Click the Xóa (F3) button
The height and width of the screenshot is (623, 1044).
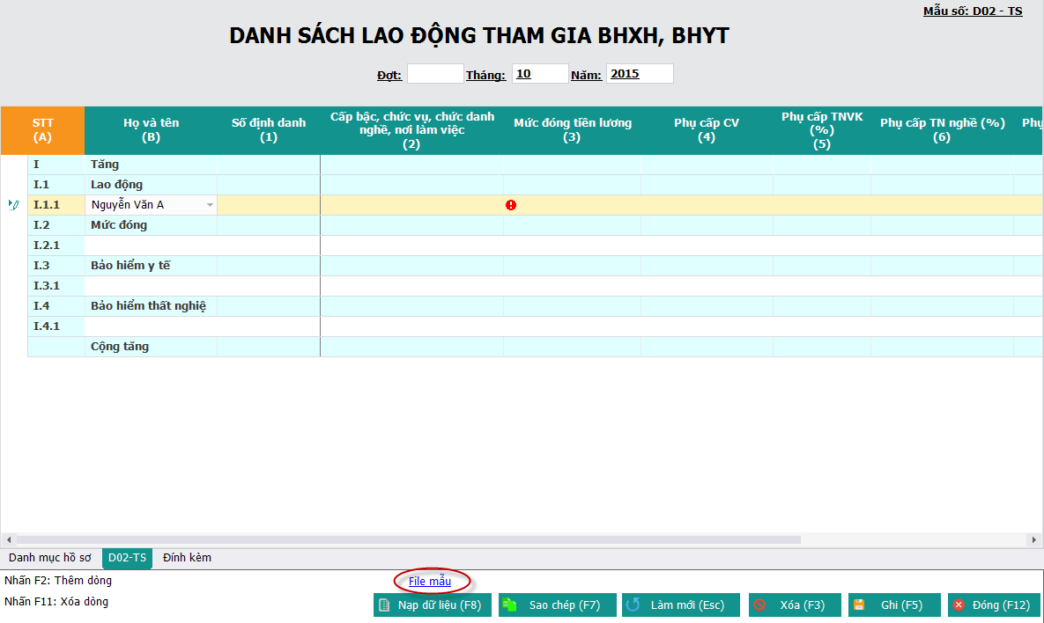pos(795,605)
